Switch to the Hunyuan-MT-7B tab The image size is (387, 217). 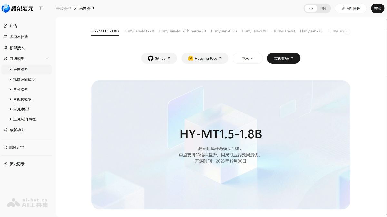point(139,31)
